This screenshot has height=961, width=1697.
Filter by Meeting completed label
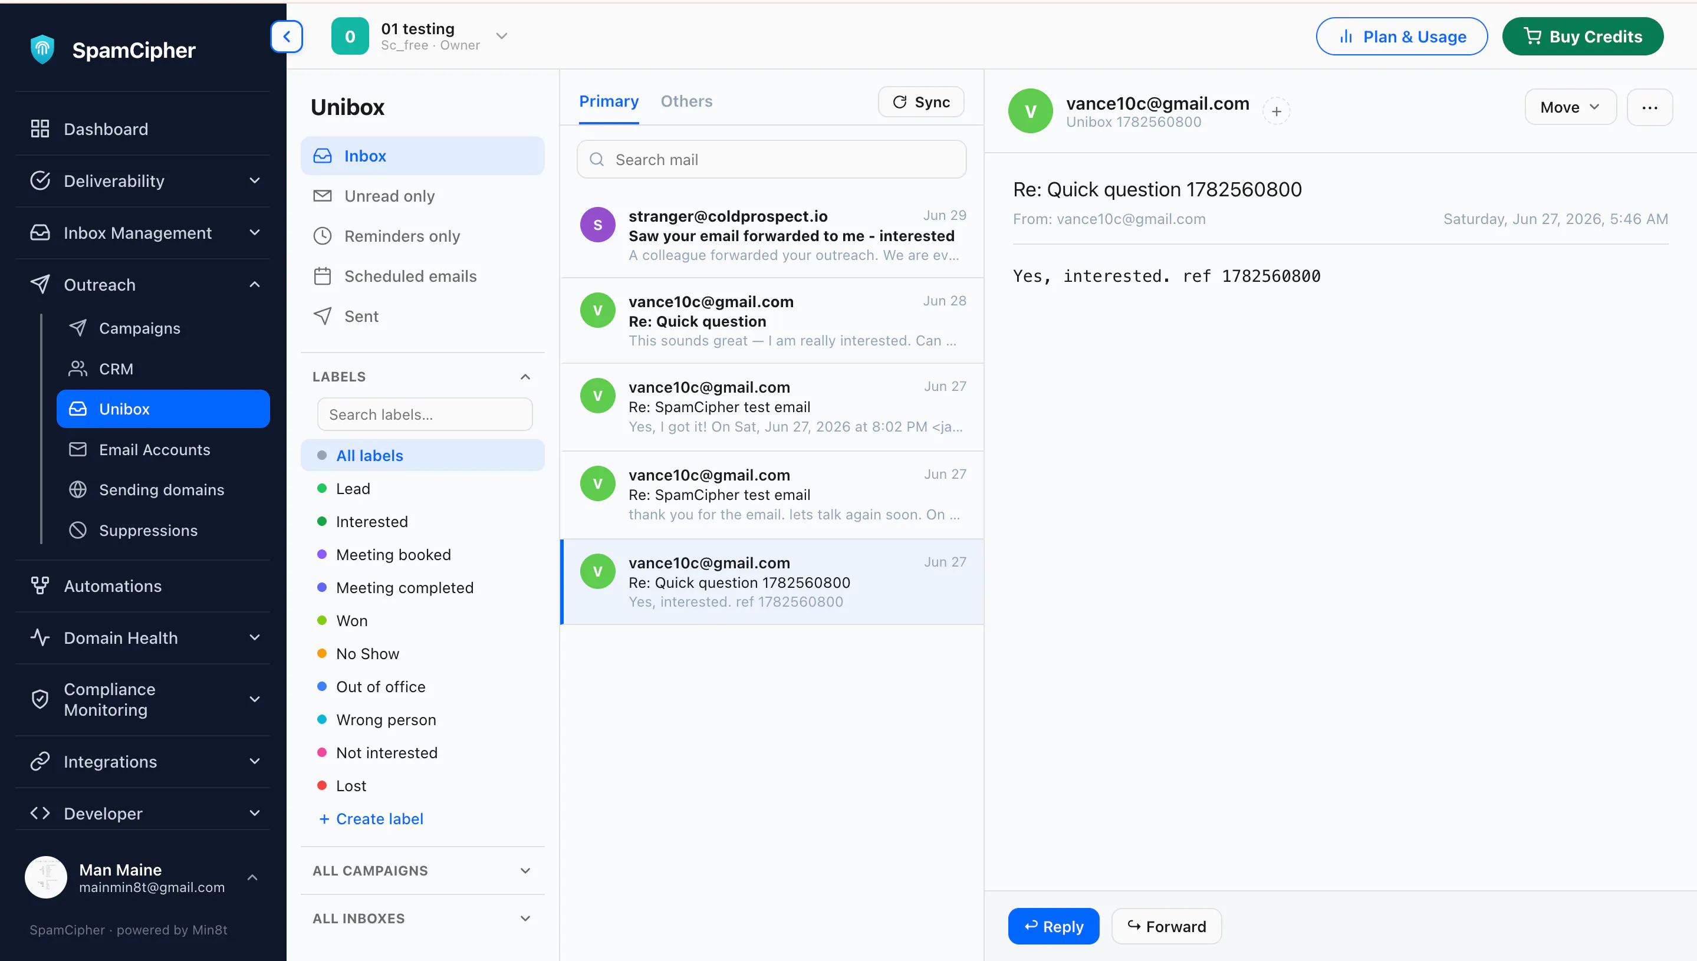[422, 587]
